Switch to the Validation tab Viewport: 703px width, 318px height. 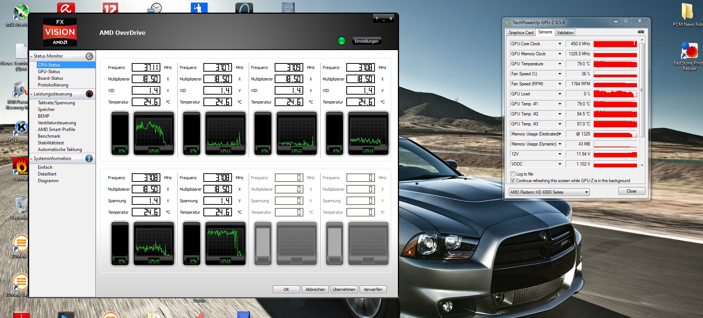pos(565,33)
